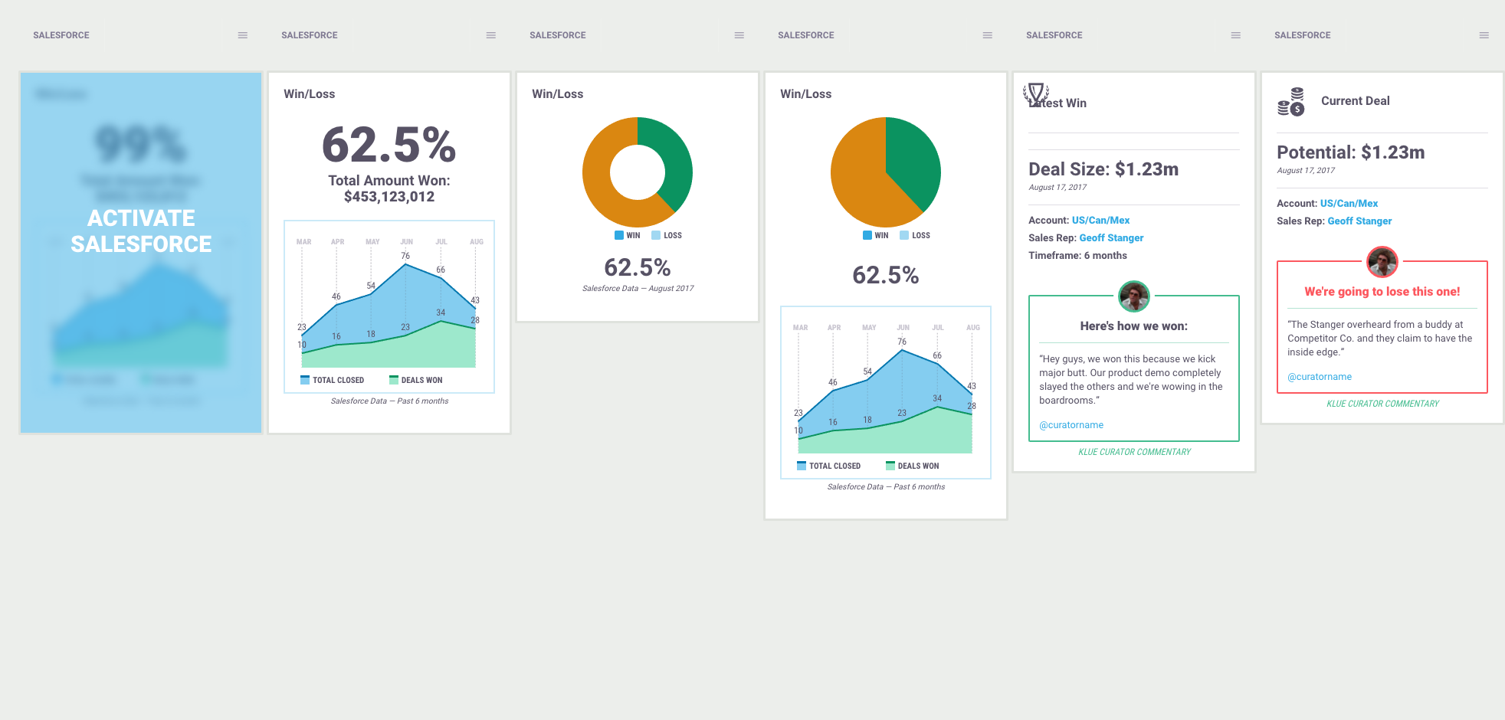This screenshot has width=1505, height=720.
Task: Open hamburger menu above Latest Win card
Action: (x=1236, y=35)
